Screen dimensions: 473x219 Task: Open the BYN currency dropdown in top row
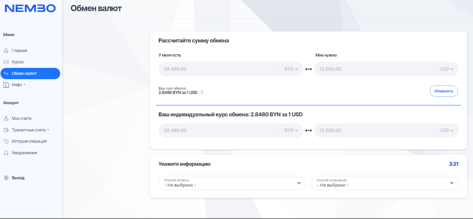click(291, 69)
